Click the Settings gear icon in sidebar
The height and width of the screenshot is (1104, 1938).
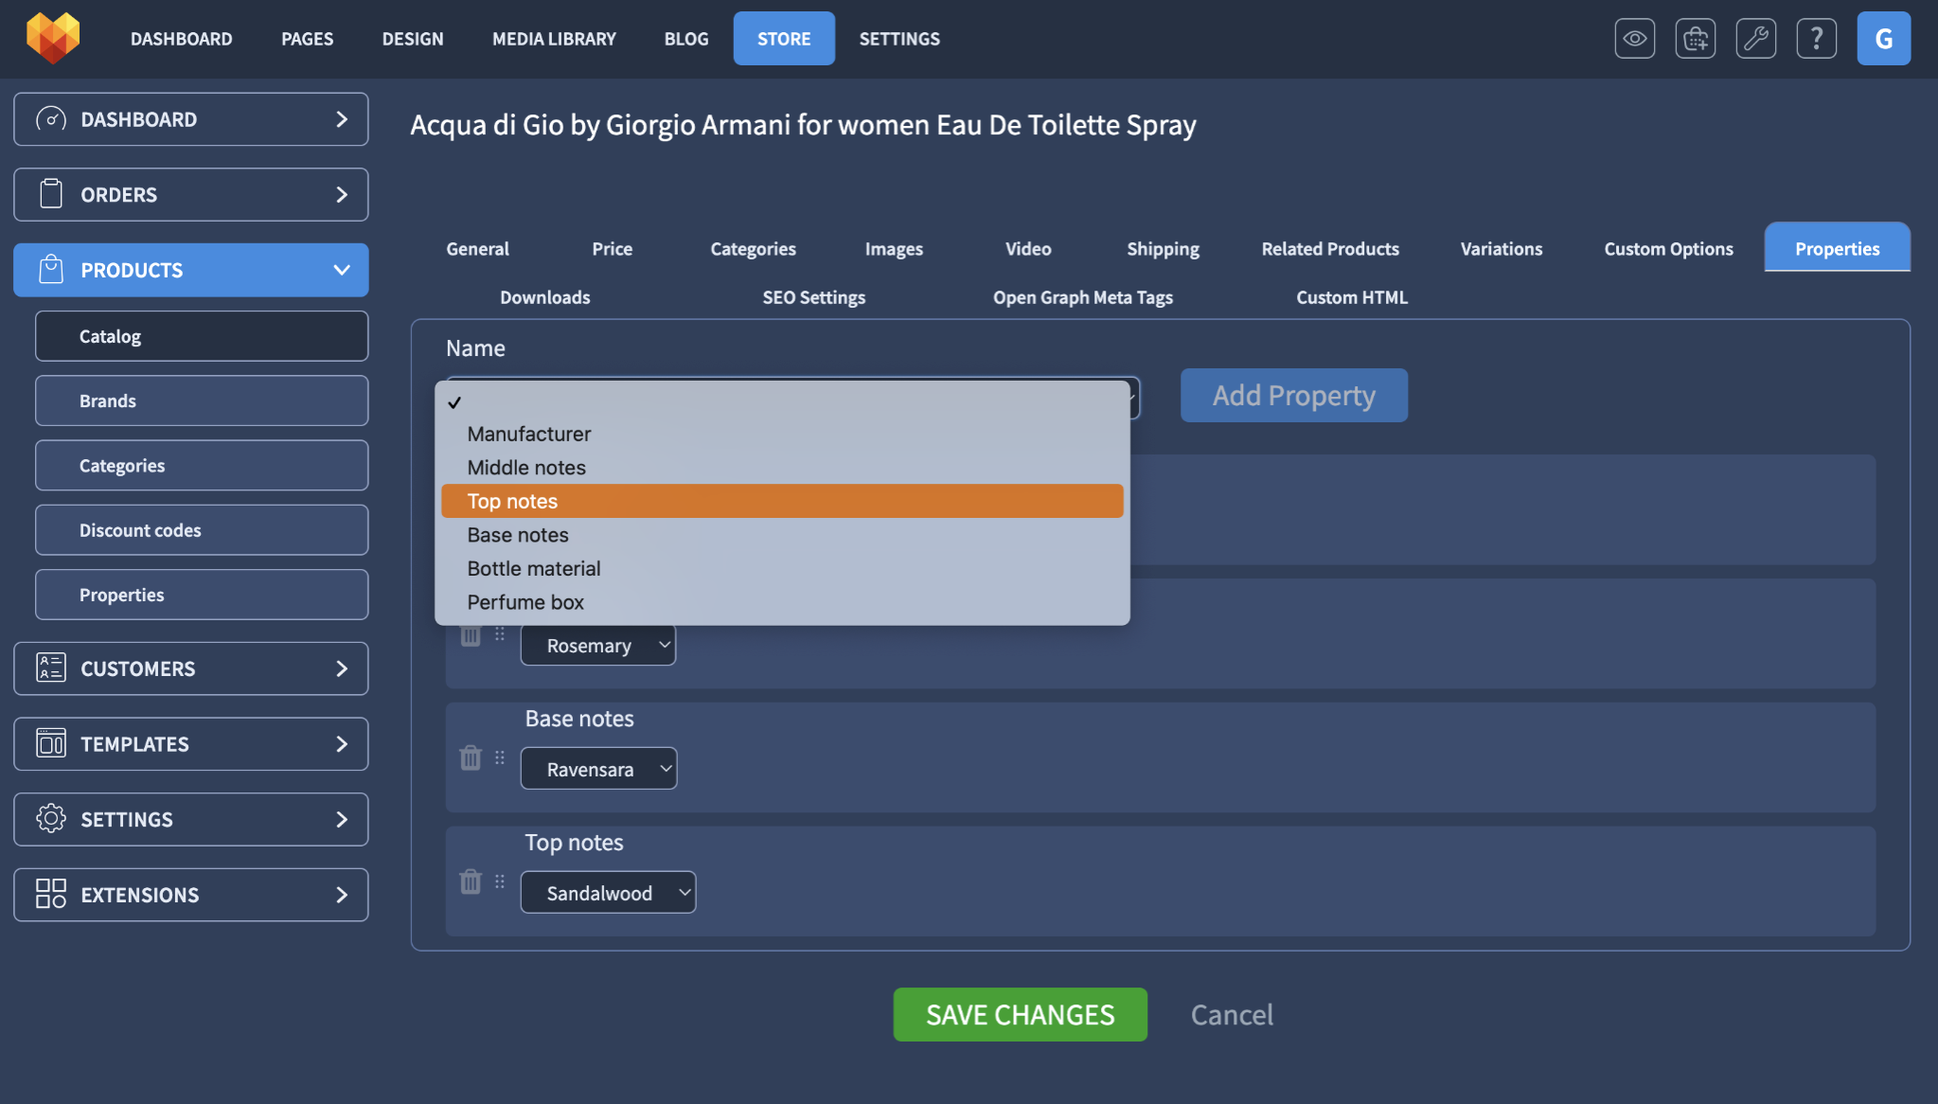[51, 819]
